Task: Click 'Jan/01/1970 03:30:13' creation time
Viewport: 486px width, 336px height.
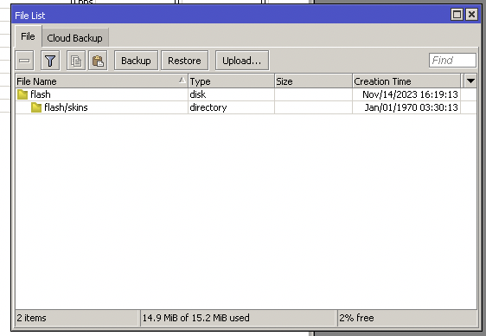Action: [x=411, y=107]
